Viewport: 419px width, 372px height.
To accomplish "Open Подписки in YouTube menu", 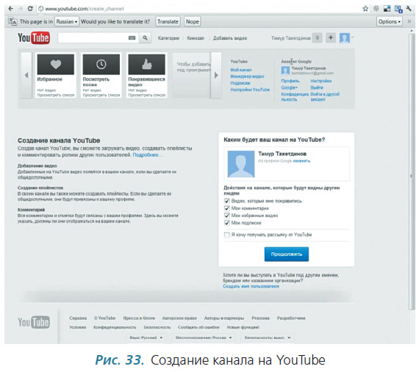I will coord(240,83).
